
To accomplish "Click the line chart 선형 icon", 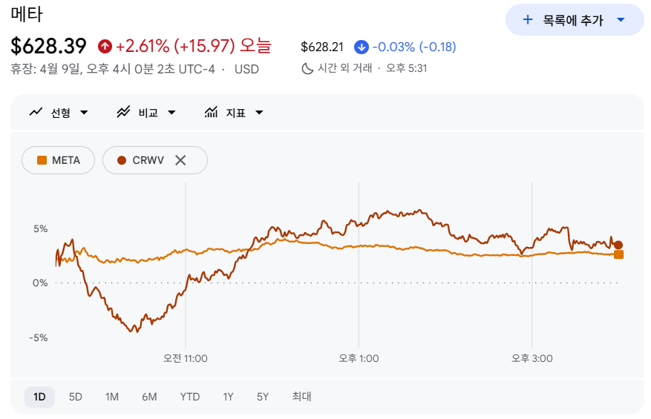I will [36, 113].
